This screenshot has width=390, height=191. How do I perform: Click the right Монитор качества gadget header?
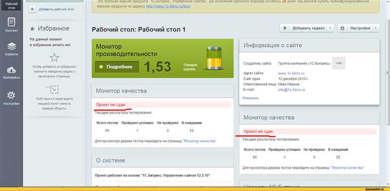[x=309, y=117]
